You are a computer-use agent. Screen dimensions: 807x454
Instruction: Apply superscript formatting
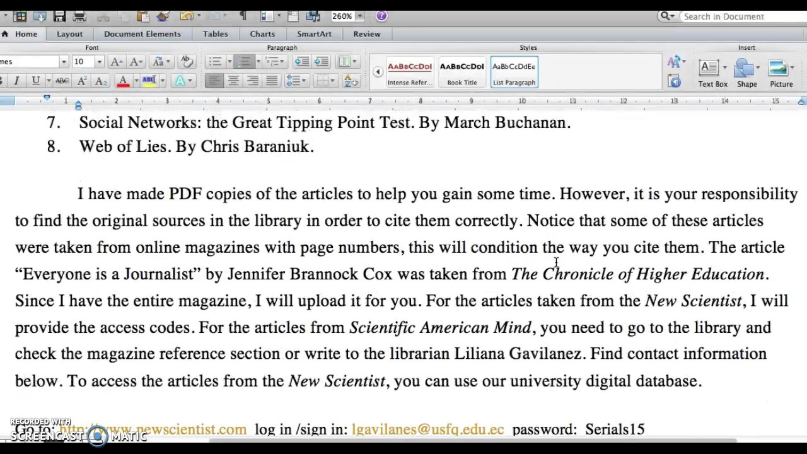coord(82,81)
